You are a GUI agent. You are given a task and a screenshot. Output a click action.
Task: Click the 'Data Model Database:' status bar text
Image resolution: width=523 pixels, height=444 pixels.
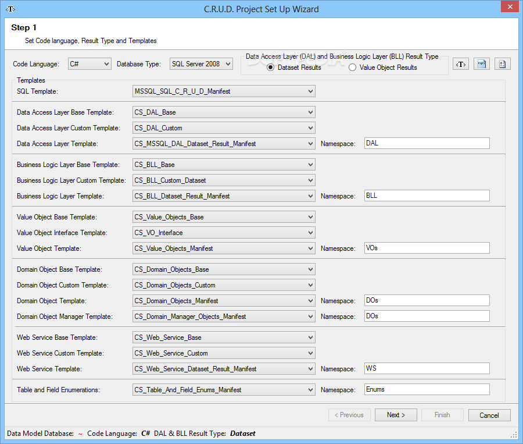point(40,434)
